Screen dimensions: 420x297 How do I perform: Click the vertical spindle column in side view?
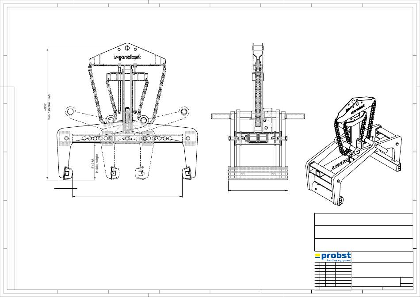point(259,93)
